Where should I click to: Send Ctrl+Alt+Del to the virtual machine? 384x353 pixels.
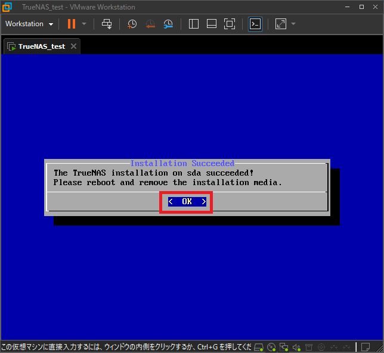click(107, 24)
